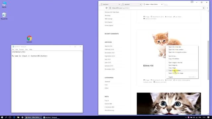Image resolution: width=212 pixels, height=119 pixels.
Task: Open January 2015 archive link
Action: 109,66
